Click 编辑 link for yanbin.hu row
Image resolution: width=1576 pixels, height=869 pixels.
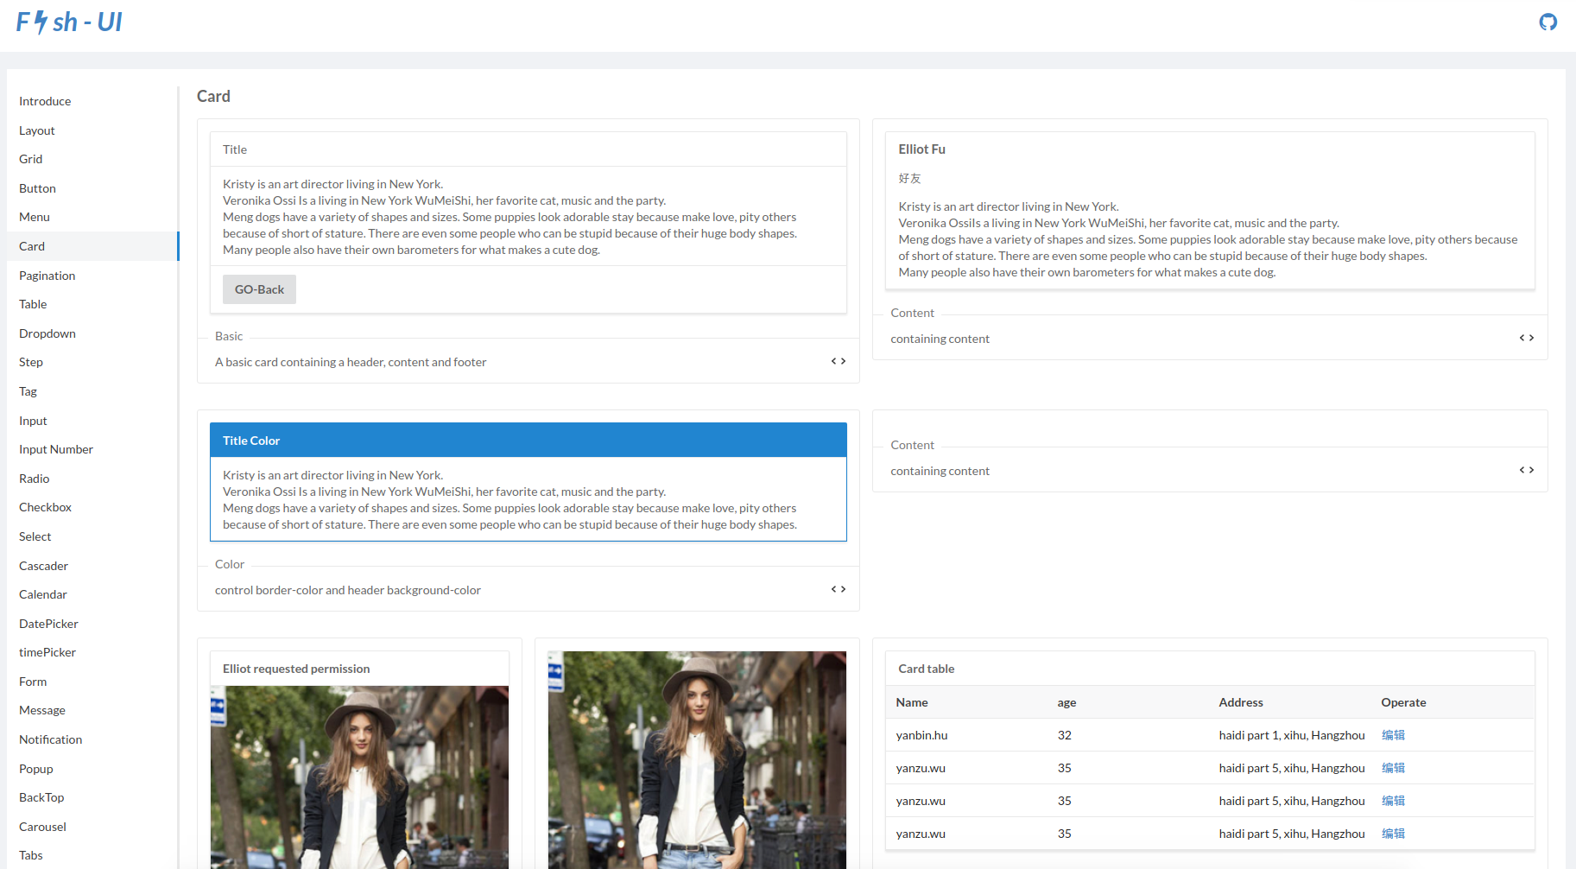1393,735
